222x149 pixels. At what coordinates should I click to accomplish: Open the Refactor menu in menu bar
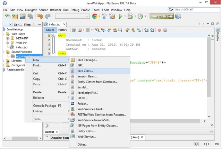(x=55, y=10)
